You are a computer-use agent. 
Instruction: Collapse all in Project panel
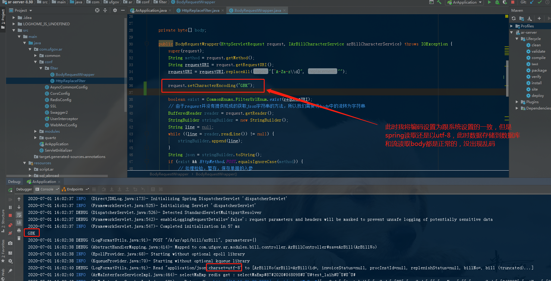click(105, 10)
